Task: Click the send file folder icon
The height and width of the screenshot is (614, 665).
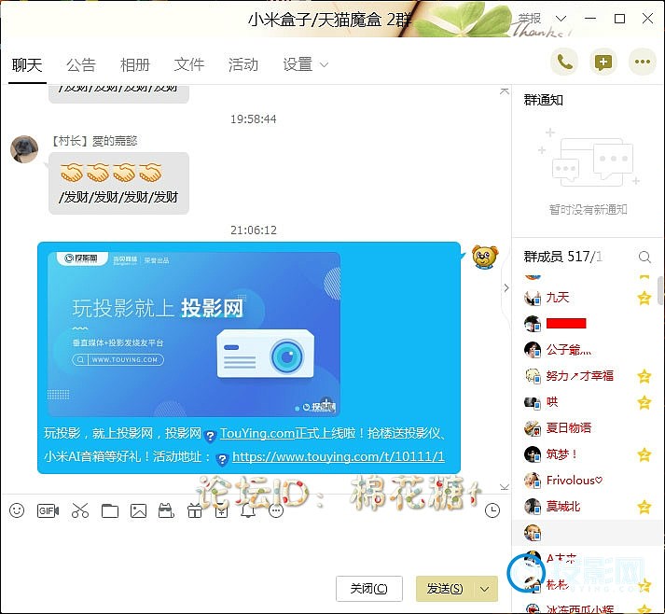Action: 110,510
